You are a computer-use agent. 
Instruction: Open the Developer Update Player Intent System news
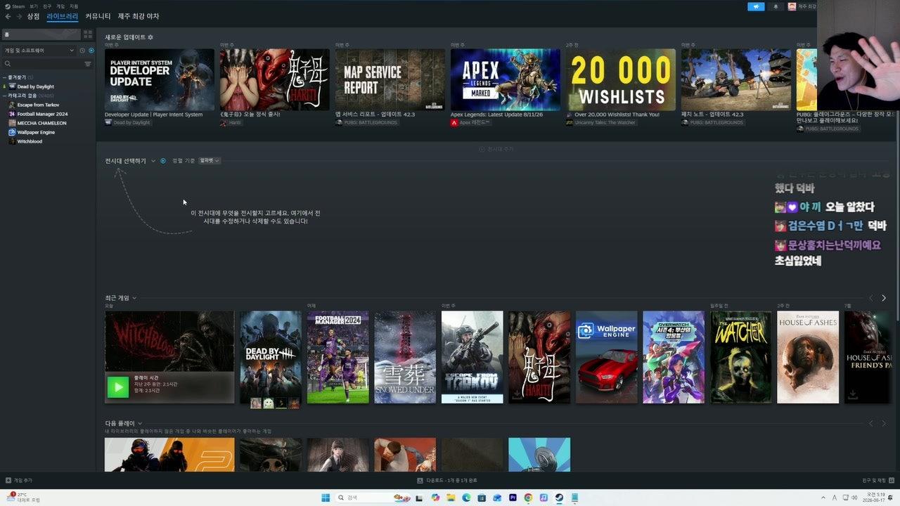[x=160, y=79]
